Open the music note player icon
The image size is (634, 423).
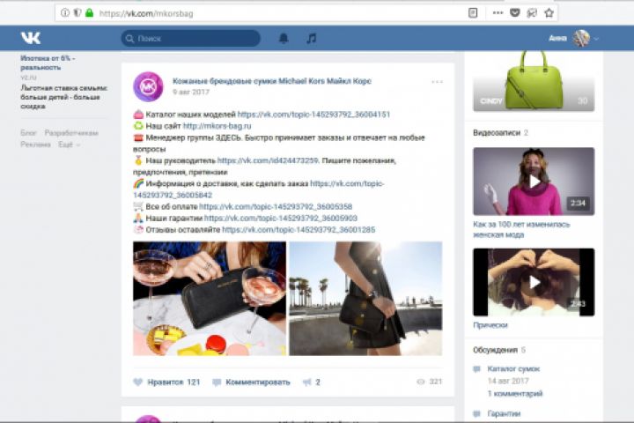tap(311, 39)
